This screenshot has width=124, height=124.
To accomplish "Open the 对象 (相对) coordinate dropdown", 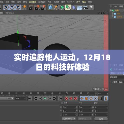I will [x=69, y=119].
